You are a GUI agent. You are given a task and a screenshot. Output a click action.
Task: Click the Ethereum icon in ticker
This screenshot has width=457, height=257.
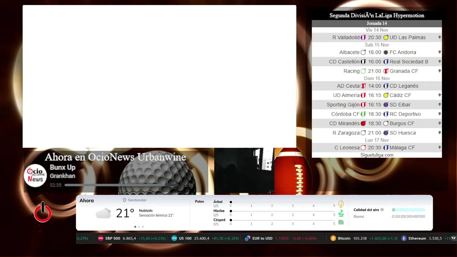click(404, 238)
